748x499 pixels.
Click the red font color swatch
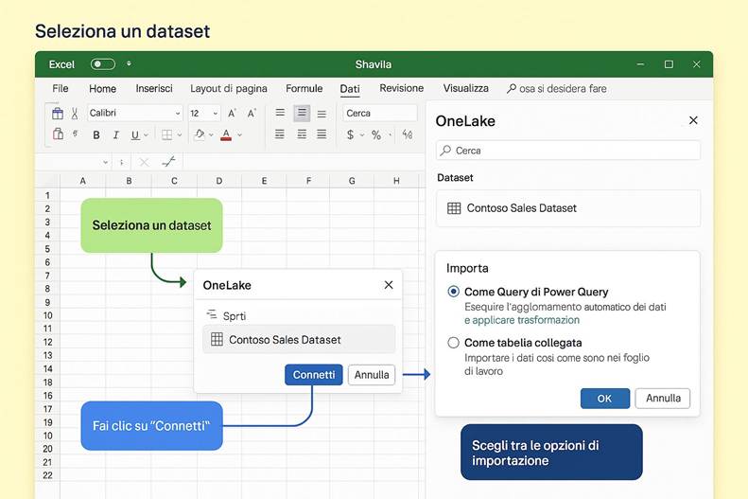click(x=226, y=135)
